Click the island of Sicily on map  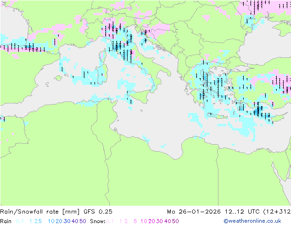(x=140, y=96)
